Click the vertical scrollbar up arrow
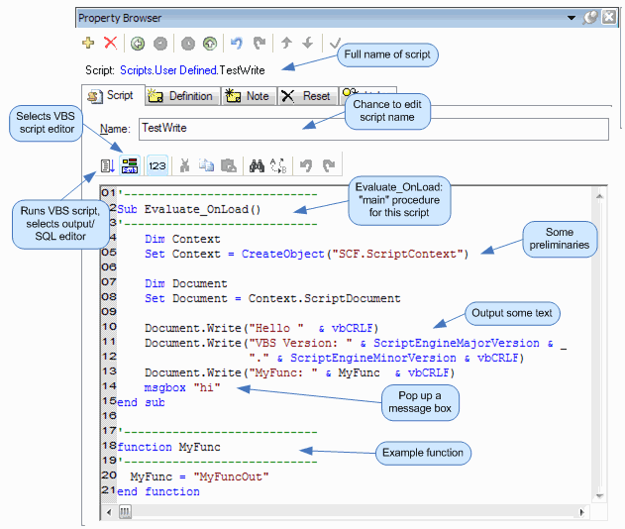Viewport: 625px width, 529px height. point(599,196)
